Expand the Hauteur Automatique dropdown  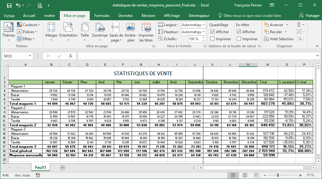tap(204, 32)
